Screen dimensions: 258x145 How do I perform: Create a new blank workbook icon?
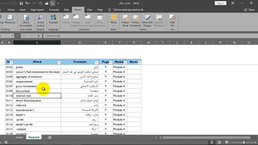point(41,3)
